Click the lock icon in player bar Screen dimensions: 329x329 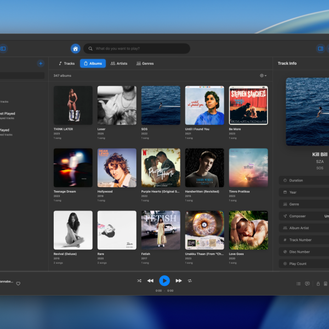318,283
